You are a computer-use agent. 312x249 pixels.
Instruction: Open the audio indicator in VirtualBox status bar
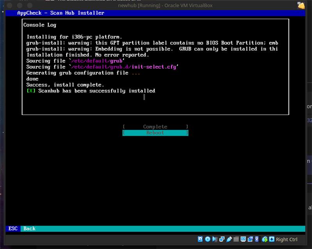click(x=215, y=239)
